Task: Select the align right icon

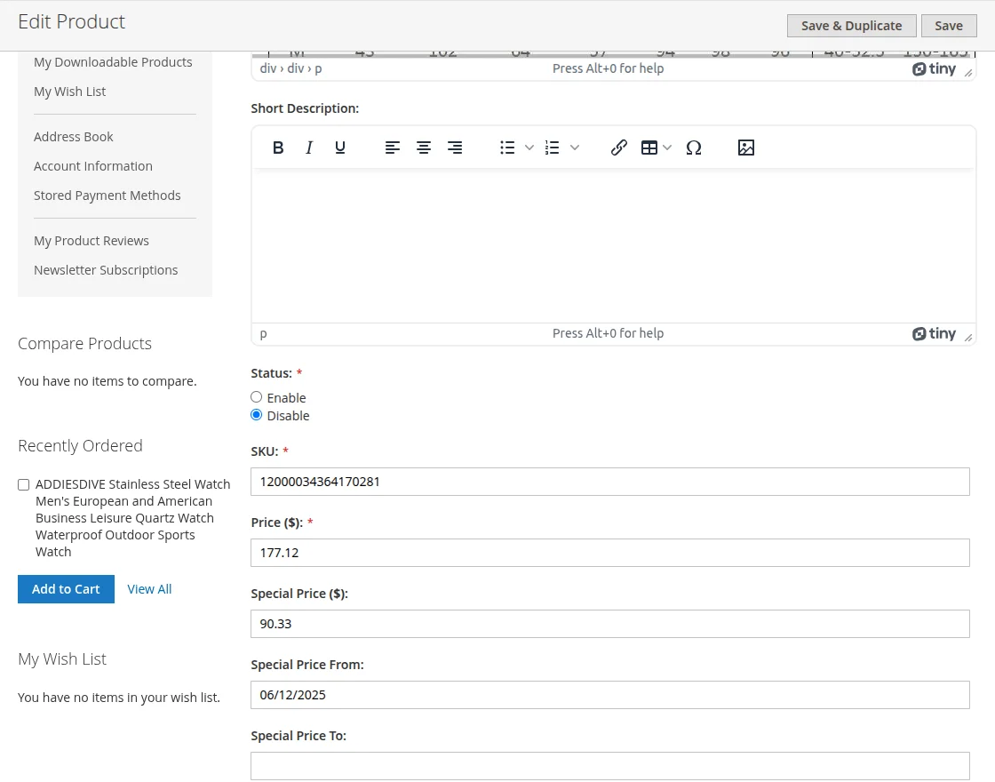Action: pos(455,148)
